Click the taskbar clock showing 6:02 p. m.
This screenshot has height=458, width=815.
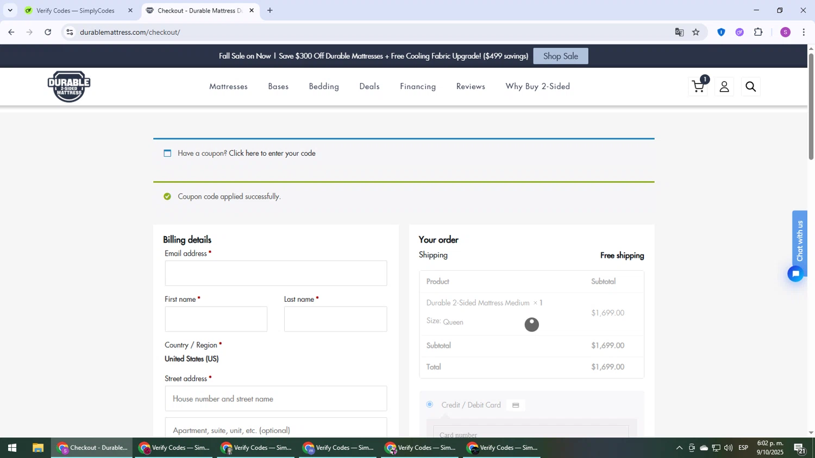point(770,448)
